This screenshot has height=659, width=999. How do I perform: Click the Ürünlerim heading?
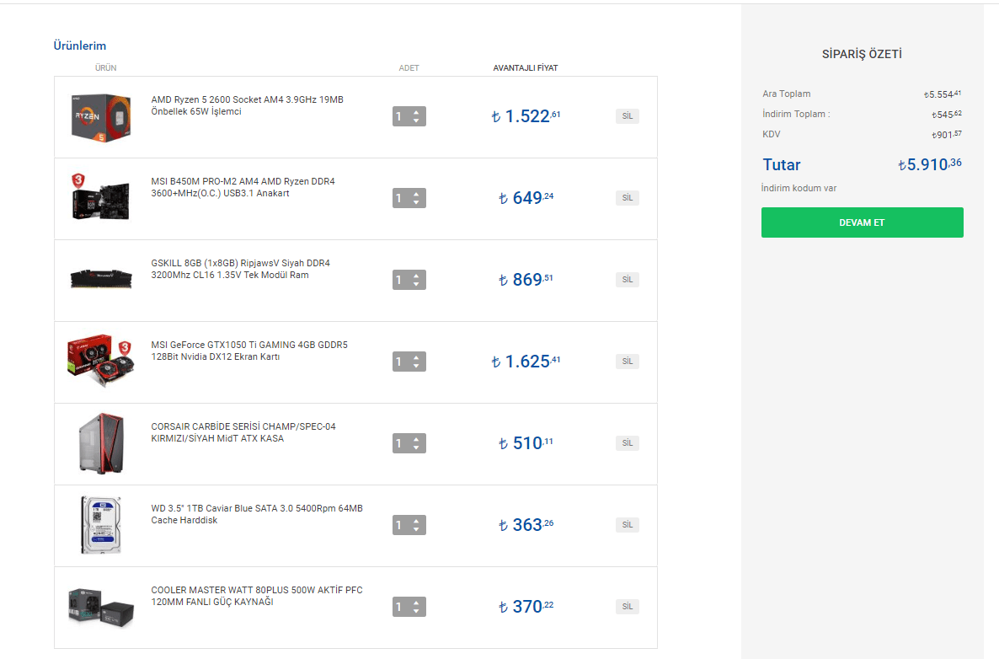80,46
